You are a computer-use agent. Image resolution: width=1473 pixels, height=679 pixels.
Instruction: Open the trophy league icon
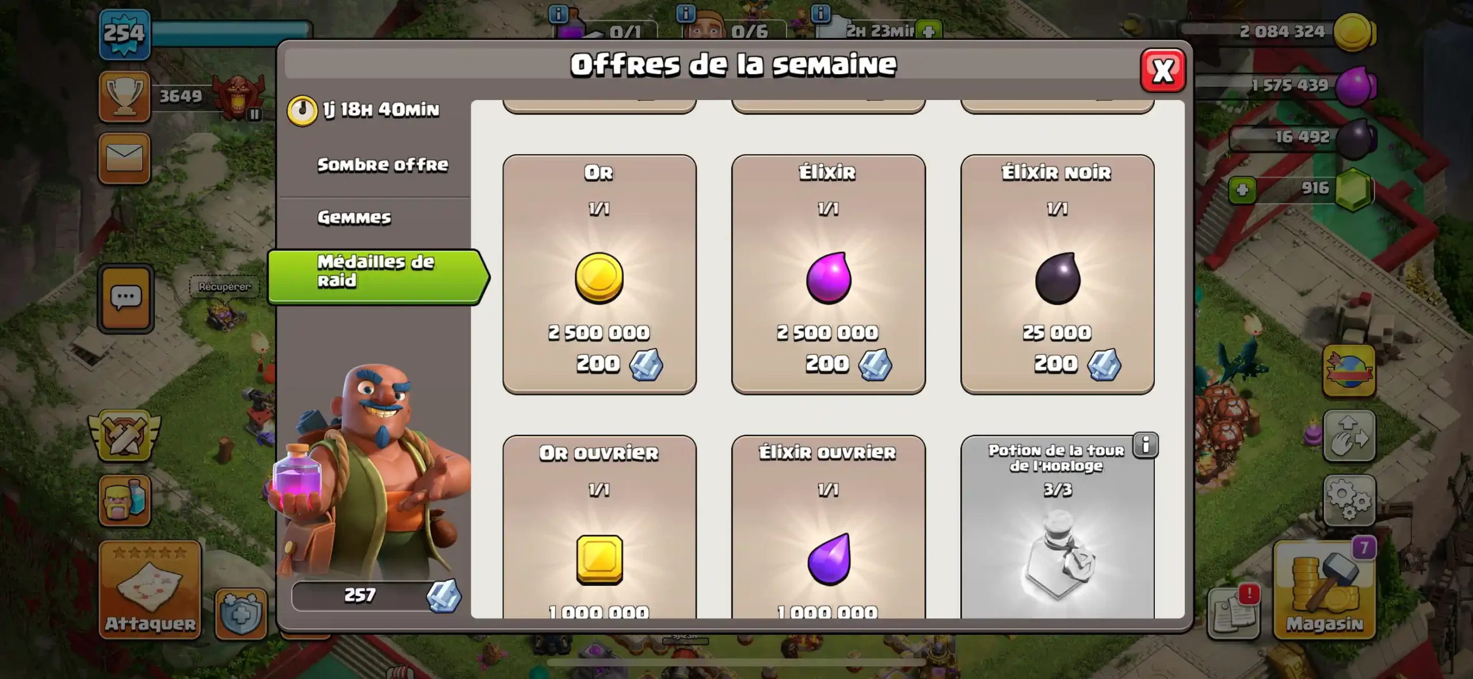[x=124, y=97]
